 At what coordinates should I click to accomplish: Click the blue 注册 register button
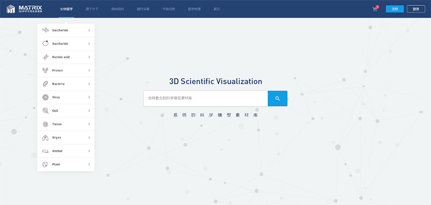(395, 9)
